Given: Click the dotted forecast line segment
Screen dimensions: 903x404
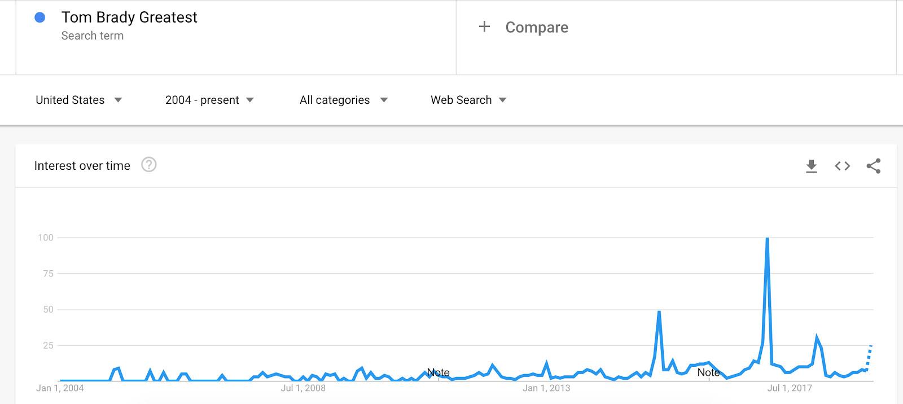Looking at the screenshot, I should pyautogui.click(x=870, y=354).
